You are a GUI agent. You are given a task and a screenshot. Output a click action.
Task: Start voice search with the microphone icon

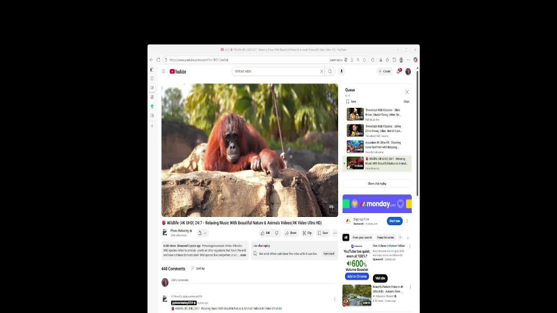(x=342, y=71)
